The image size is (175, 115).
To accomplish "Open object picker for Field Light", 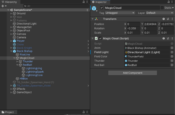I will (172, 52).
